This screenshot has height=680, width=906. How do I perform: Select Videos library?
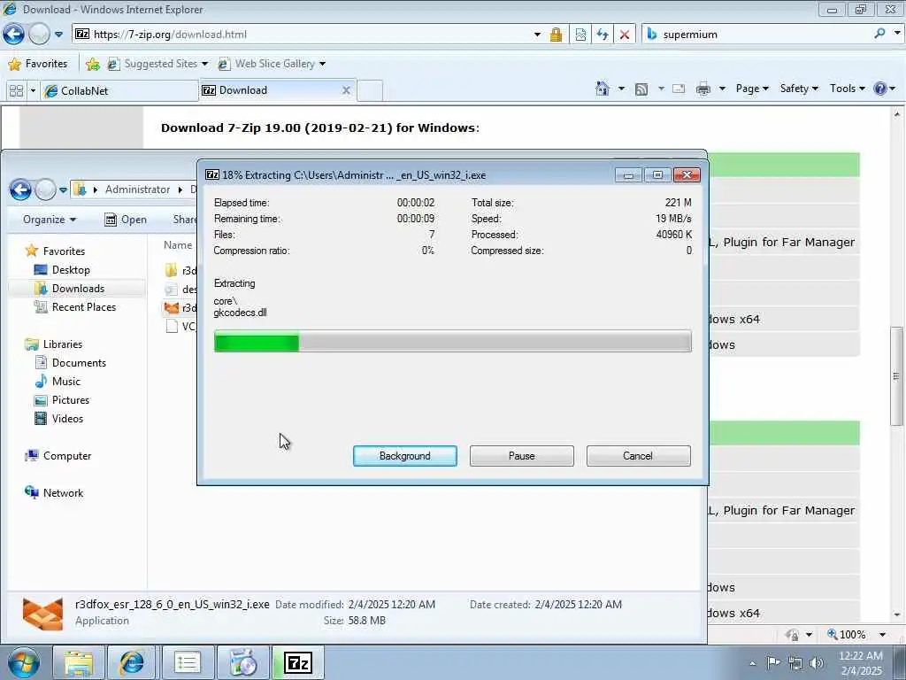58,419
